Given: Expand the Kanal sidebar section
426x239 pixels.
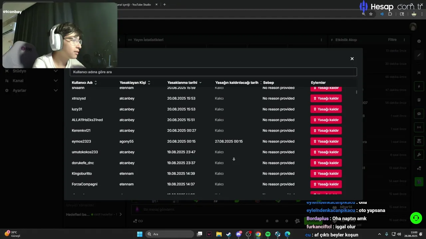Looking at the screenshot, I should click(x=56, y=81).
